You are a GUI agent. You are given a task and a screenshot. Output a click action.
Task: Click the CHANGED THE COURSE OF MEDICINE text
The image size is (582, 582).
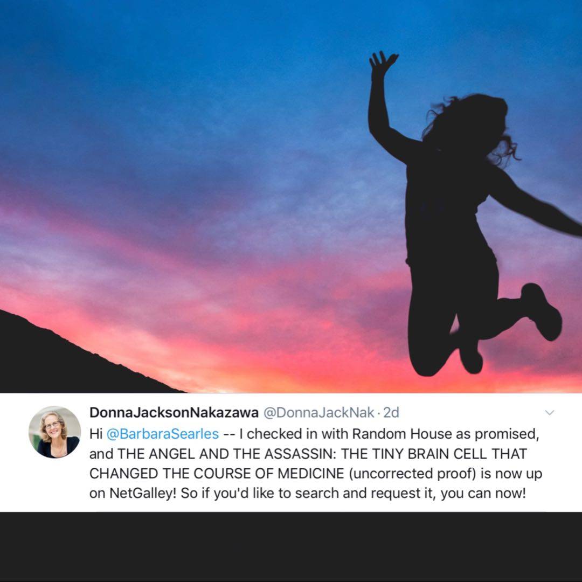click(217, 474)
